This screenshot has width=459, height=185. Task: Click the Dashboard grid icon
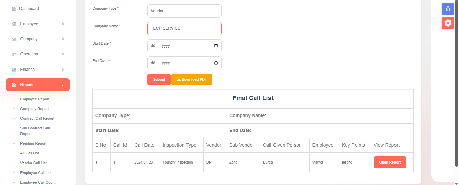pyautogui.click(x=14, y=9)
